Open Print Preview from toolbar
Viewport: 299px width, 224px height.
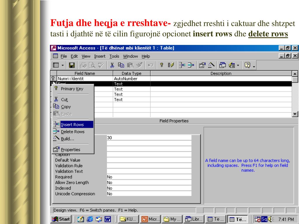coord(92,65)
